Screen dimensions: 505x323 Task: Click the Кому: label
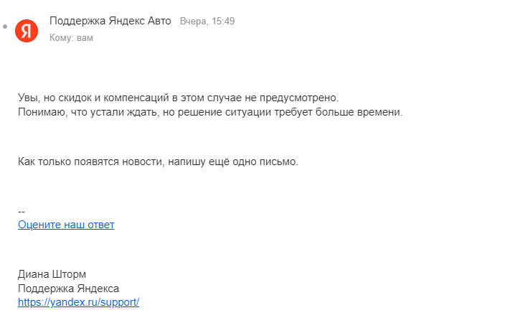(x=62, y=37)
